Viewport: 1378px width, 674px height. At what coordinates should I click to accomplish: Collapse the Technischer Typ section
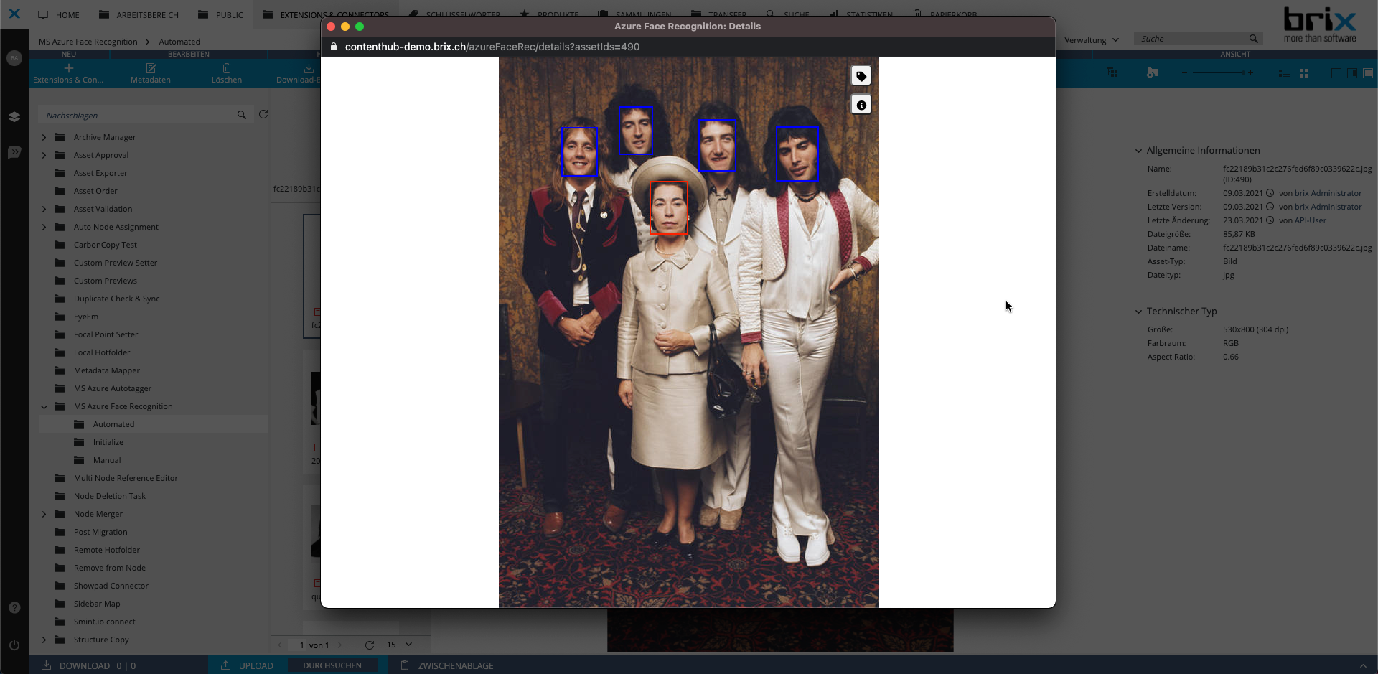[x=1138, y=312]
